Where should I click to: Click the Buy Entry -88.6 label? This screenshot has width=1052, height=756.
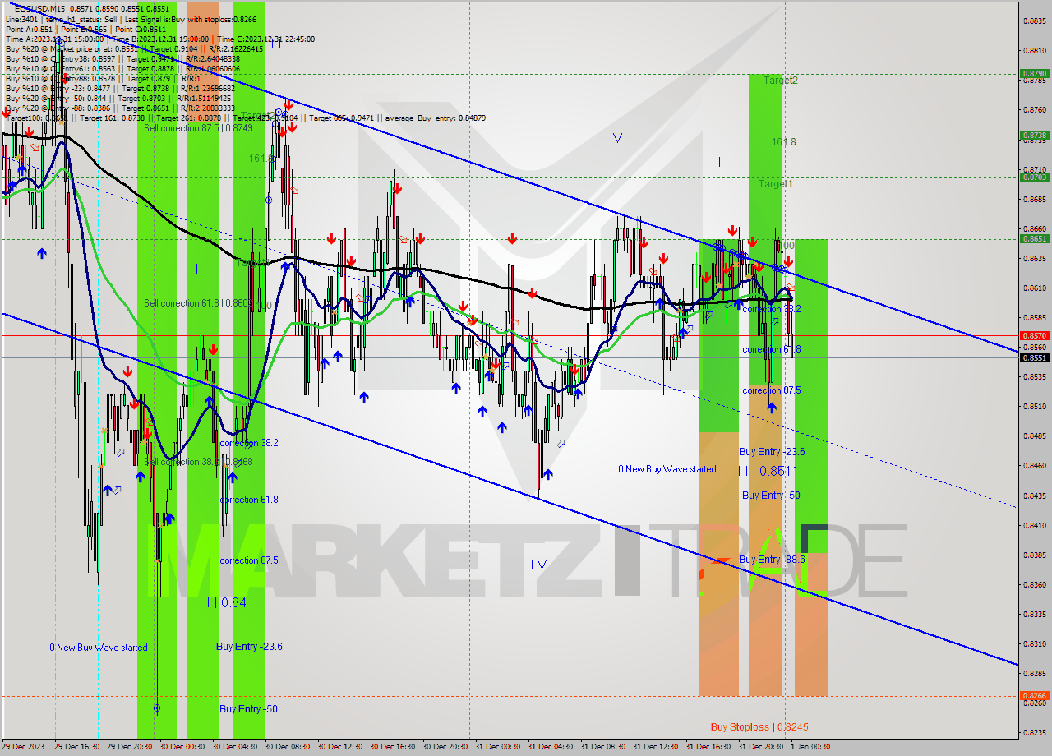[772, 559]
